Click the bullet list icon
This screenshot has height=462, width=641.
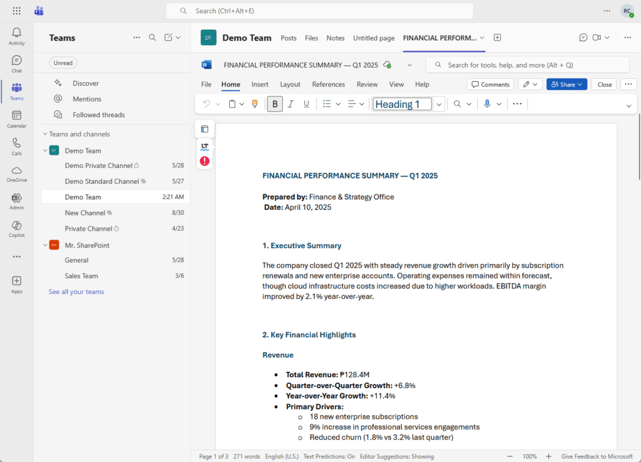(x=327, y=104)
